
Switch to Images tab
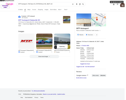pos(46,10)
